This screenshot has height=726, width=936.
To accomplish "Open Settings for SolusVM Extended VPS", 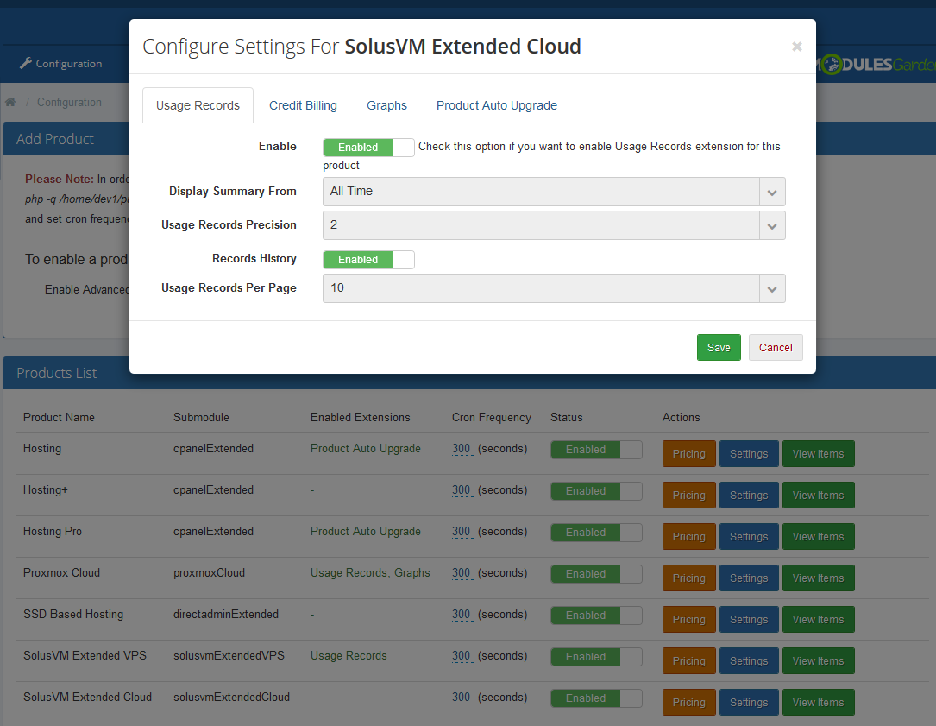I will [749, 661].
